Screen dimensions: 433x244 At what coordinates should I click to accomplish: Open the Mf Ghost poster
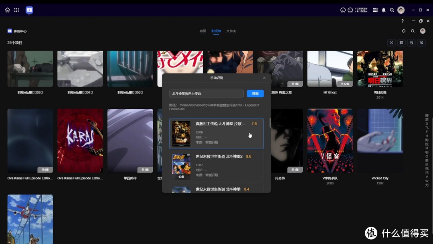(x=330, y=69)
